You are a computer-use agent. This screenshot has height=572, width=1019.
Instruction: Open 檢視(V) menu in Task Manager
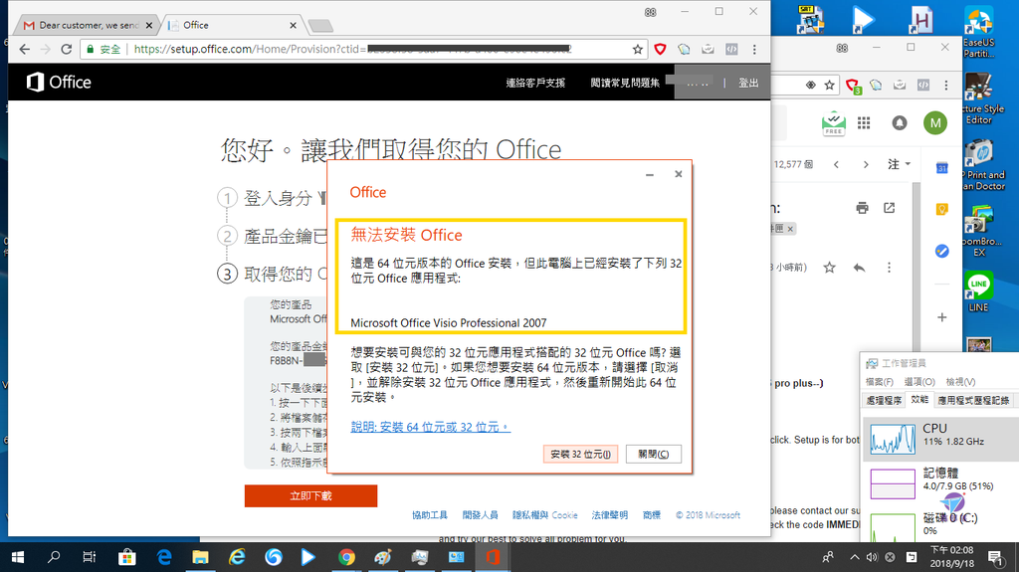point(960,382)
